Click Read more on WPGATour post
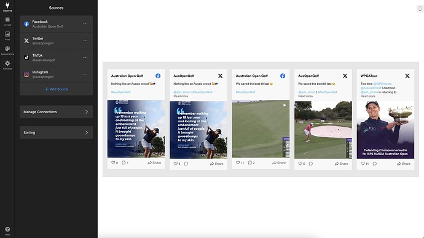This screenshot has width=424, height=238. click(x=367, y=96)
